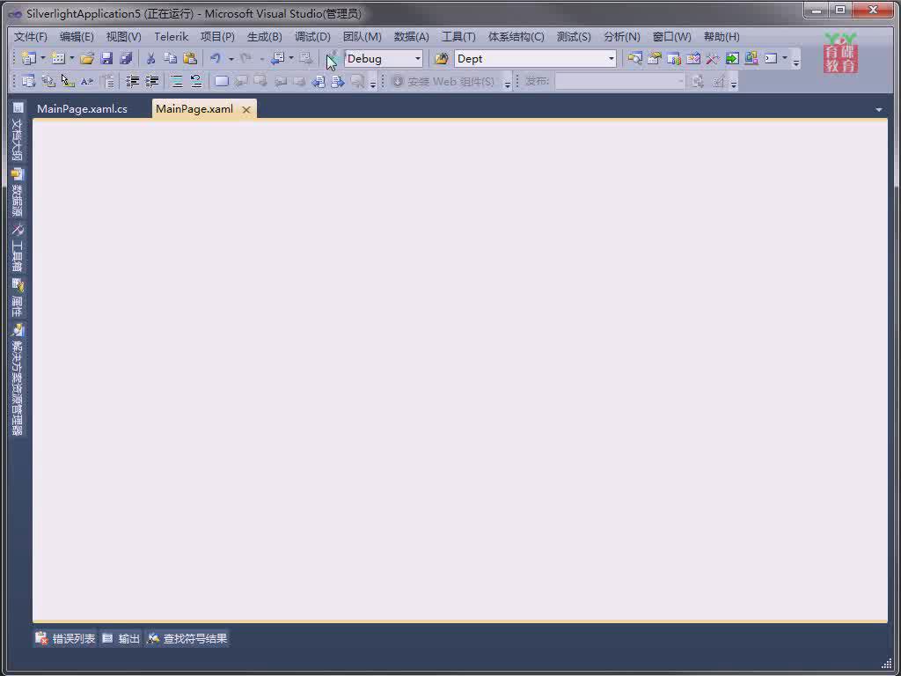Close the MainPage.xaml tab

246,109
